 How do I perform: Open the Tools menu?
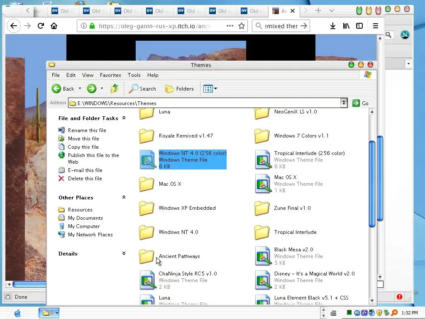[134, 75]
